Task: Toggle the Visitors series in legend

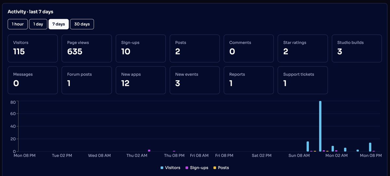Action: coord(171,168)
